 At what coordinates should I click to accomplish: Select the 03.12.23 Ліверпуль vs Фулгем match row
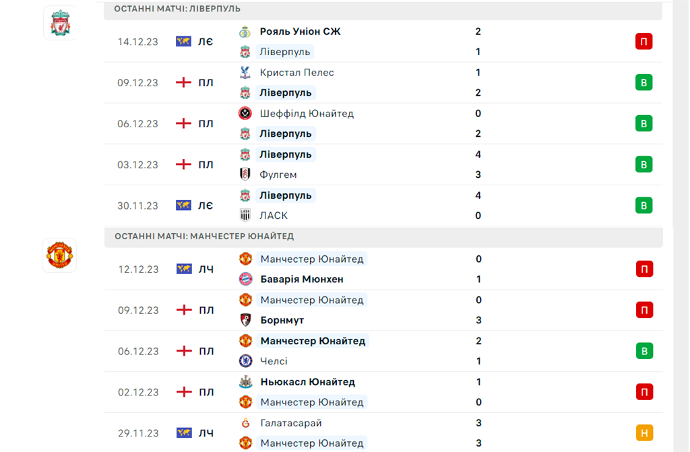coord(377,164)
